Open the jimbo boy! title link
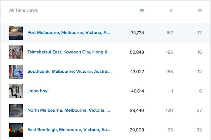The image size is (211, 140). (x=38, y=91)
